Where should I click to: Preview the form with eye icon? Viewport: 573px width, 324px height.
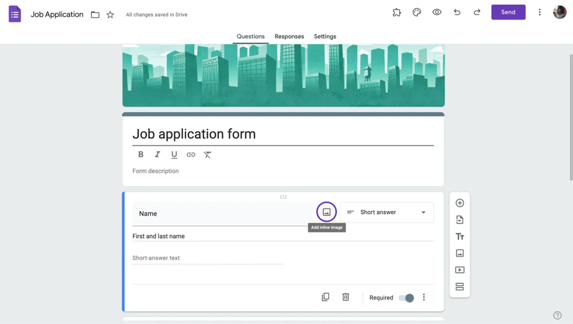click(x=437, y=12)
